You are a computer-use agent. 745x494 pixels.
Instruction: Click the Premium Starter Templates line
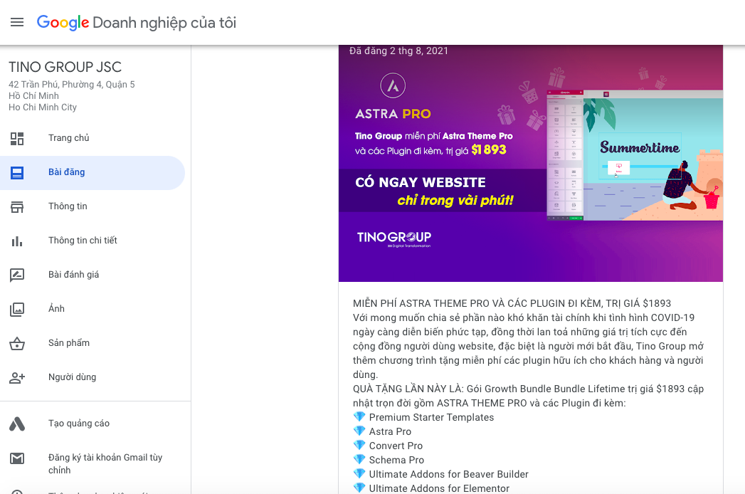click(x=431, y=417)
